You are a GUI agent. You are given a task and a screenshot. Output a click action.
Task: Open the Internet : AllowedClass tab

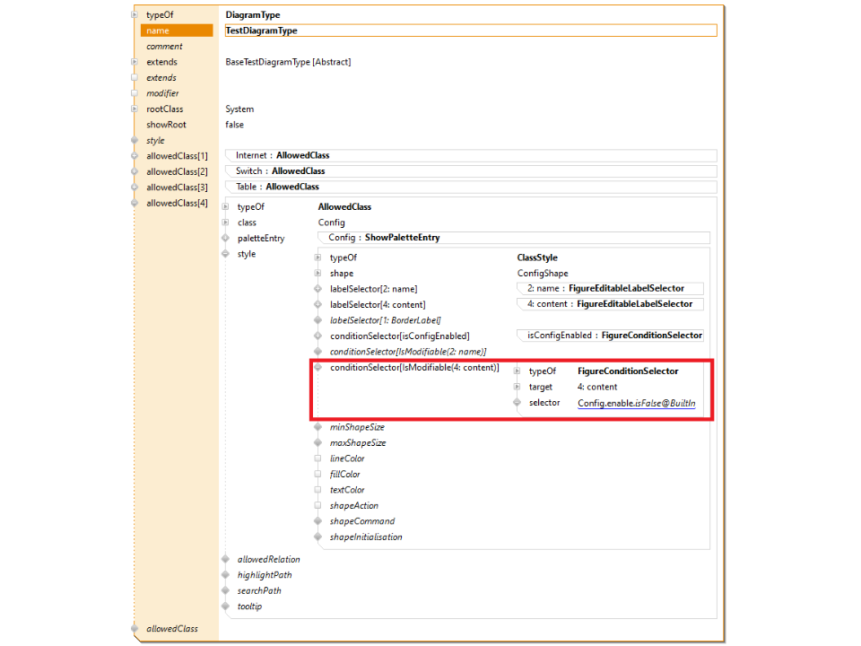coord(283,155)
